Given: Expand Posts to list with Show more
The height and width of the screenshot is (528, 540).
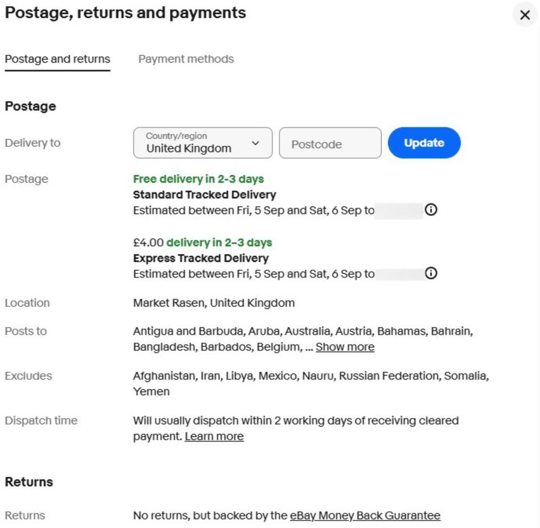Looking at the screenshot, I should (x=345, y=347).
